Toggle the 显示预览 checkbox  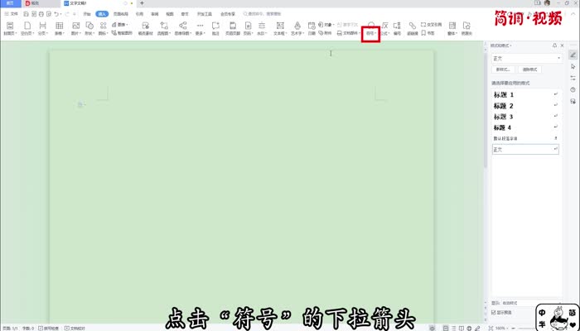pyautogui.click(x=495, y=312)
